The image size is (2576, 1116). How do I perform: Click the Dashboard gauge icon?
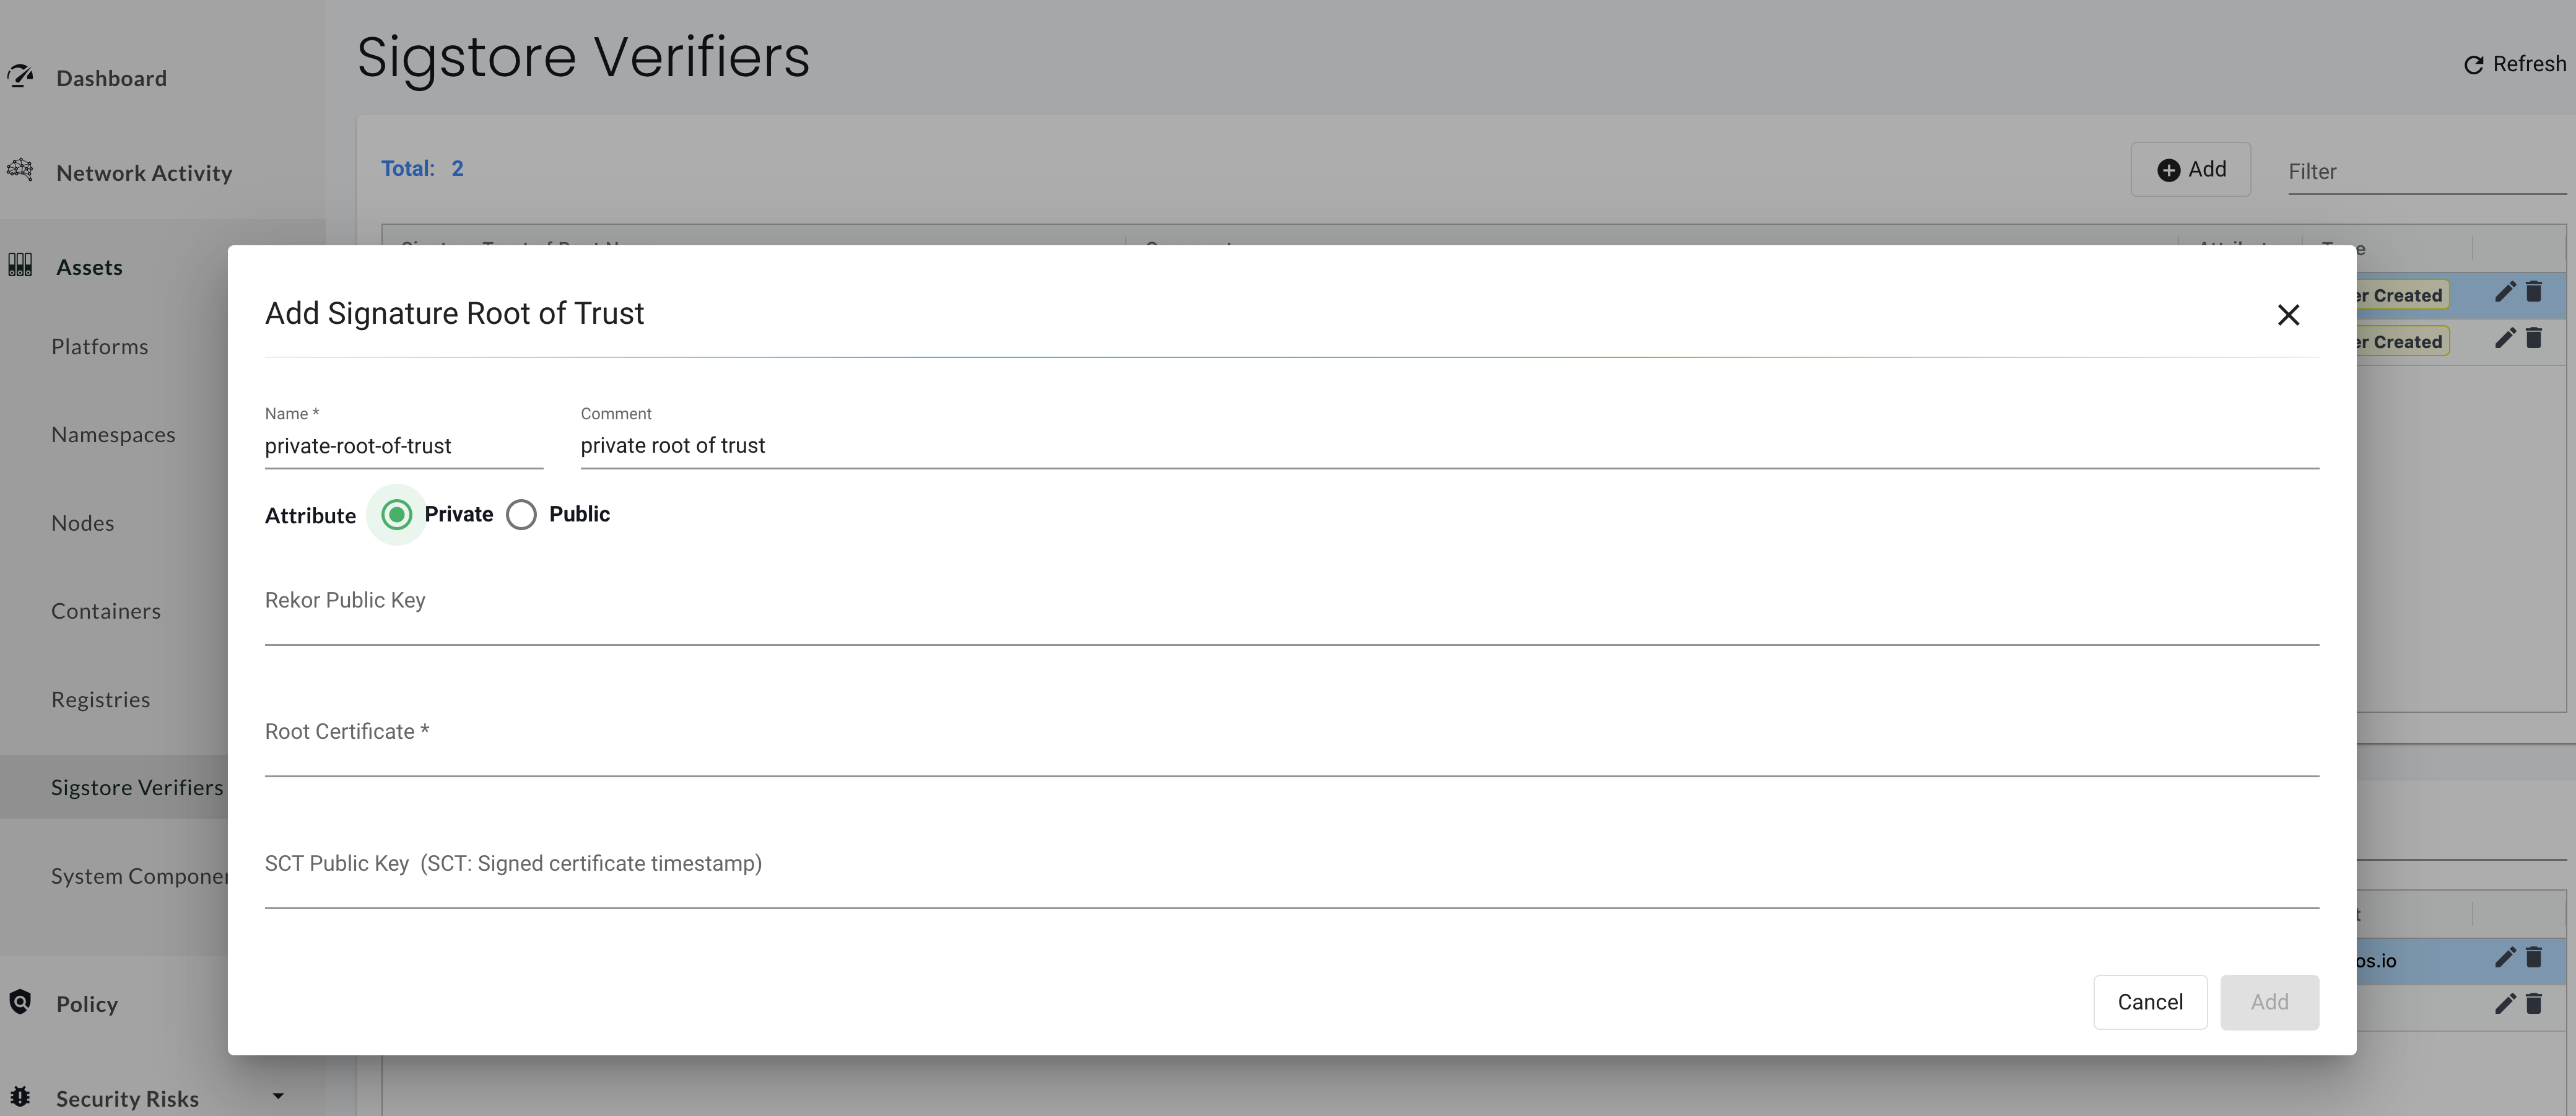point(20,77)
